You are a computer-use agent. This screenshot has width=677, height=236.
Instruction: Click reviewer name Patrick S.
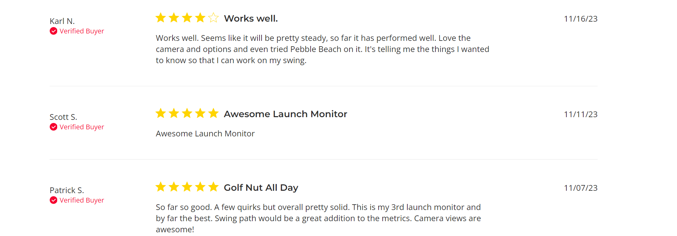[x=67, y=190]
